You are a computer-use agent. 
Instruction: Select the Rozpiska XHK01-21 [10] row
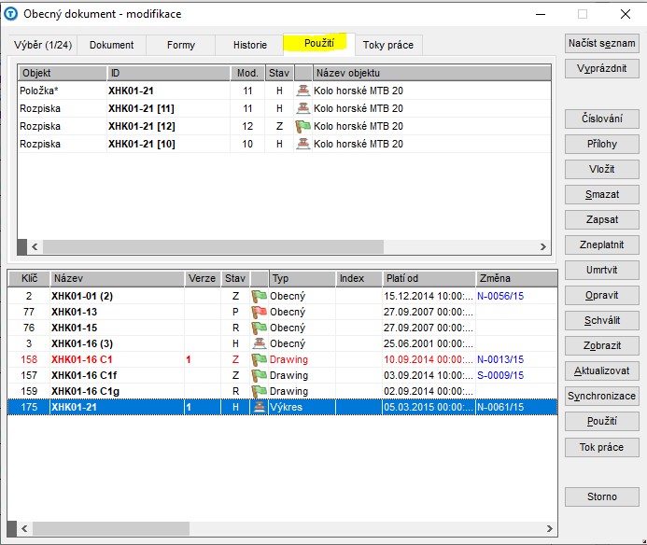[285, 144]
